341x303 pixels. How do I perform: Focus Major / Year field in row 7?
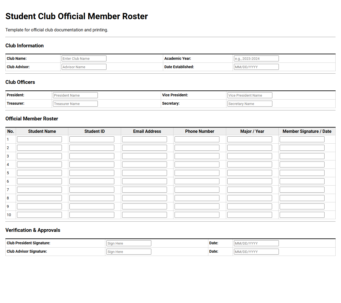point(250,190)
